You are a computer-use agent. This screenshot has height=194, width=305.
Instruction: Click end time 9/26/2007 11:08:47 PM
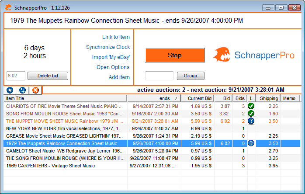154,158
